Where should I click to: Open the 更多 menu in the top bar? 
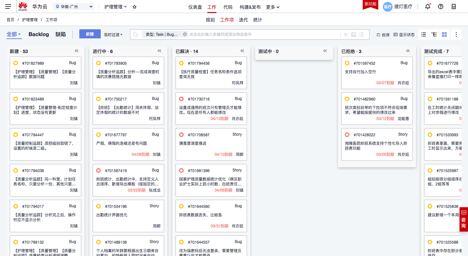point(272,7)
